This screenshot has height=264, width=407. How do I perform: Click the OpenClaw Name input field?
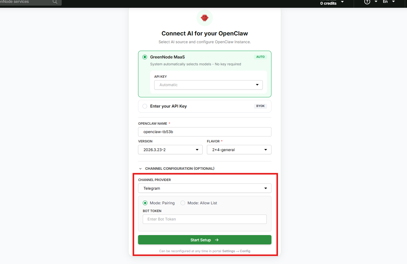pyautogui.click(x=205, y=132)
